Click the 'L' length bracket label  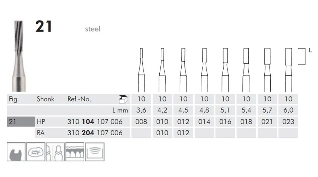(310, 50)
